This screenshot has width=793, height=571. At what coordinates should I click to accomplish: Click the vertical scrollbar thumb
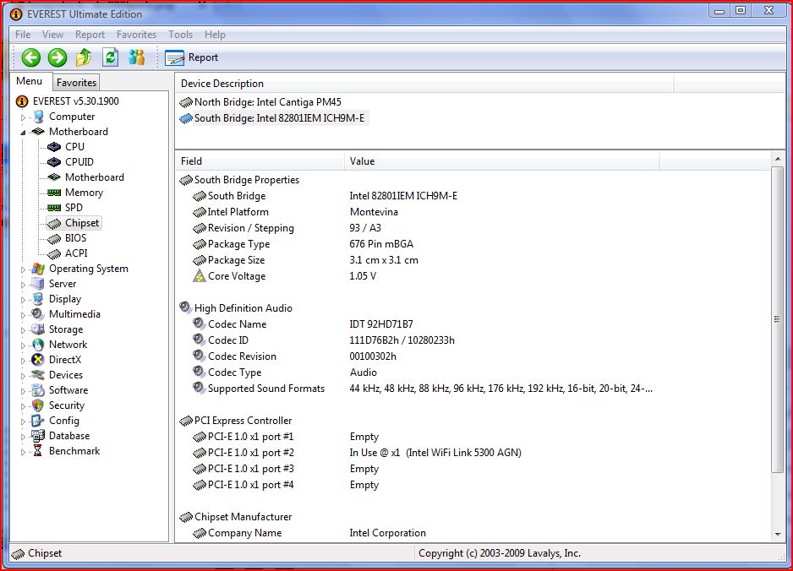(778, 319)
